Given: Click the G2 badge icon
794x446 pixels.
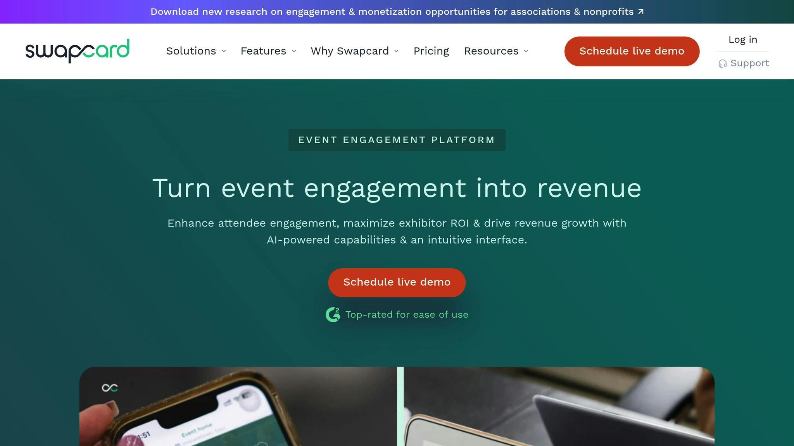Looking at the screenshot, I should 333,314.
